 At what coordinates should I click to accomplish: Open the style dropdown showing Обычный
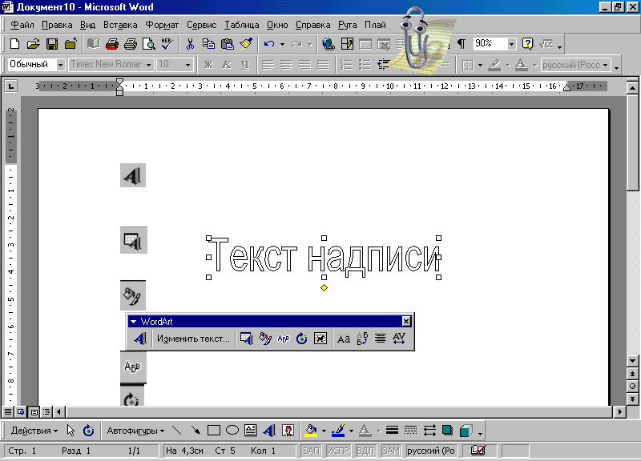[61, 65]
